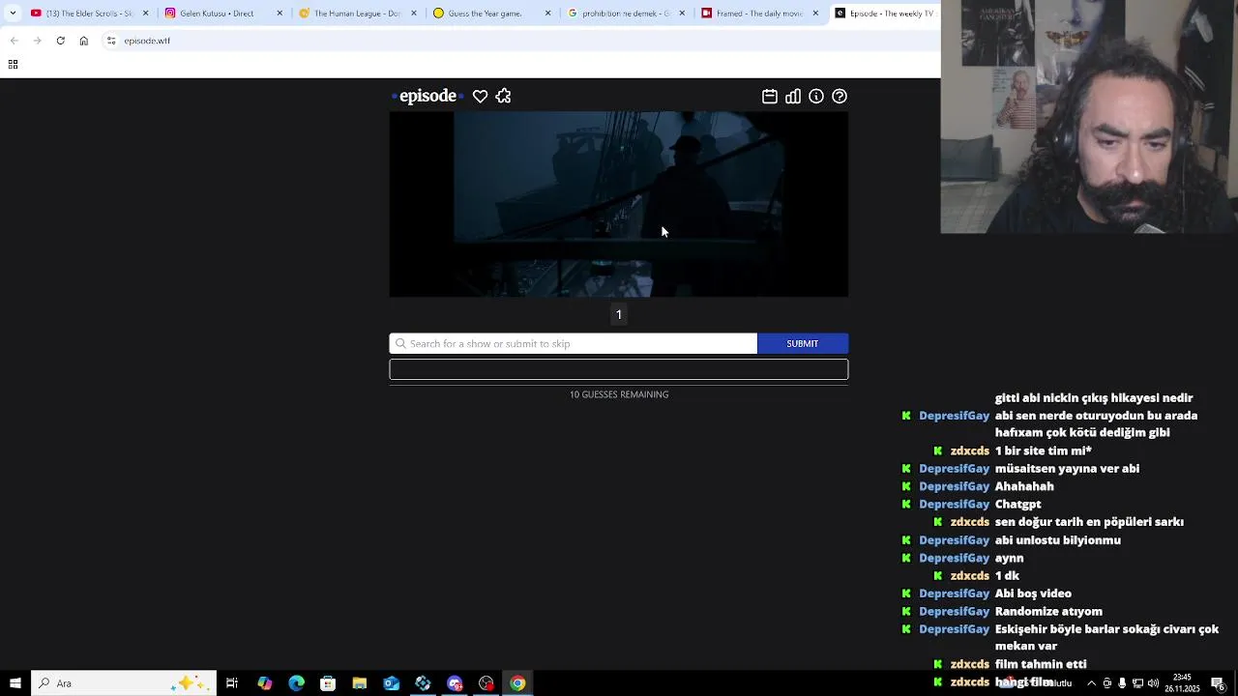Open the notification center icon
Viewport: 1238px width, 696px height.
(x=1217, y=683)
